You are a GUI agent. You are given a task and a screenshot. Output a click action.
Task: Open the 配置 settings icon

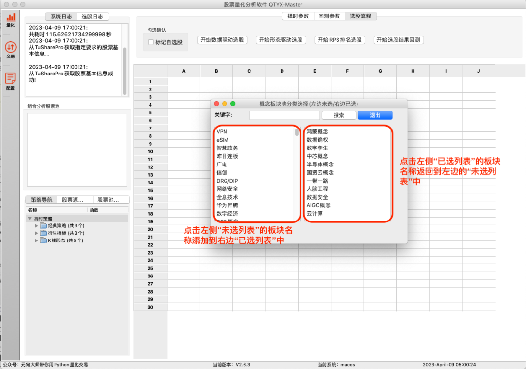coord(10,80)
